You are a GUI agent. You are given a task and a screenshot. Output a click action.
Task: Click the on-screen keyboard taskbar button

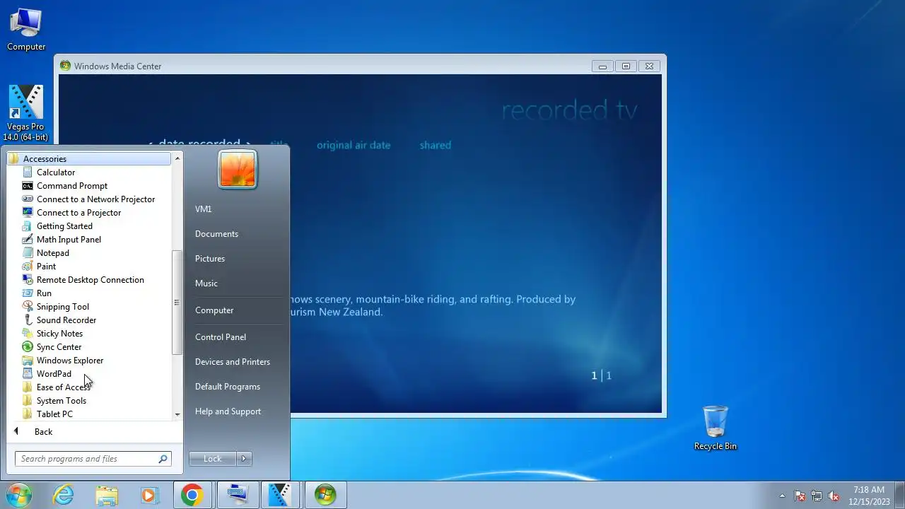pos(238,495)
